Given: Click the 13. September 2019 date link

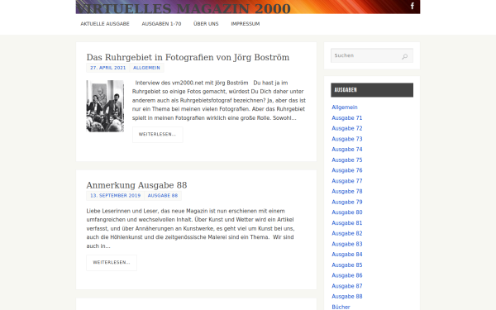Looking at the screenshot, I should tap(115, 195).
